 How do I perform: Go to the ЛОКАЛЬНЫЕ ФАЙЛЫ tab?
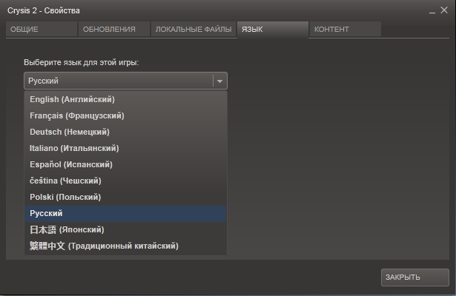(x=193, y=29)
